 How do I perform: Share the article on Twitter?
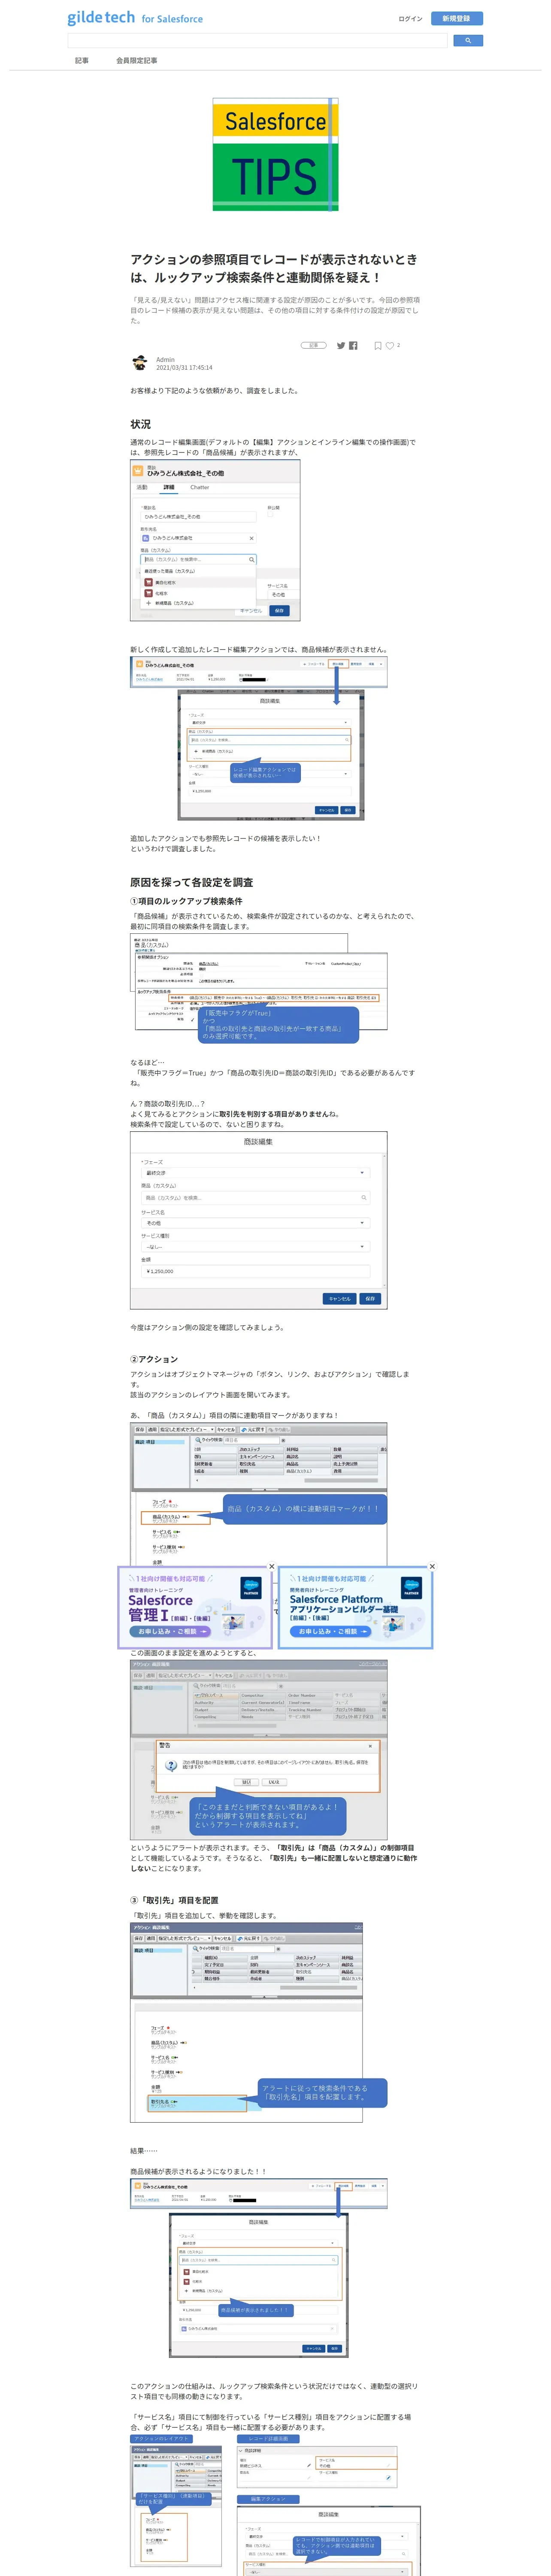pyautogui.click(x=341, y=345)
